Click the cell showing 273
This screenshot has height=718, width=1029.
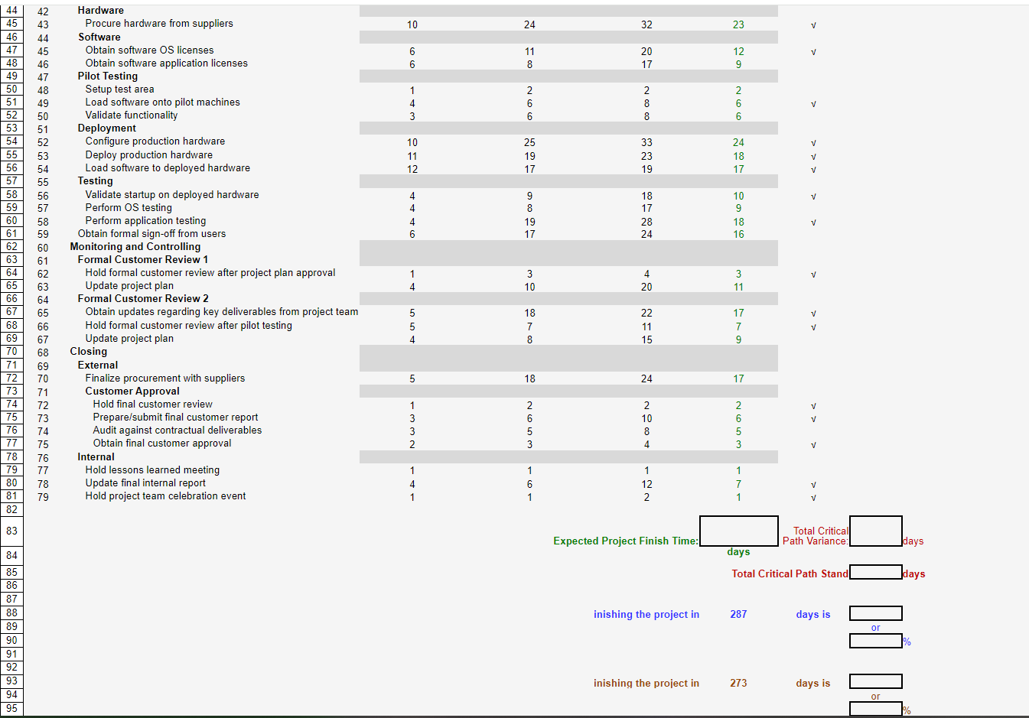pos(738,683)
